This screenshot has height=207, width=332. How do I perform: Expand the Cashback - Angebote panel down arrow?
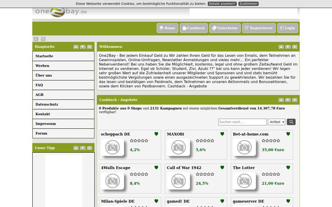[288, 100]
